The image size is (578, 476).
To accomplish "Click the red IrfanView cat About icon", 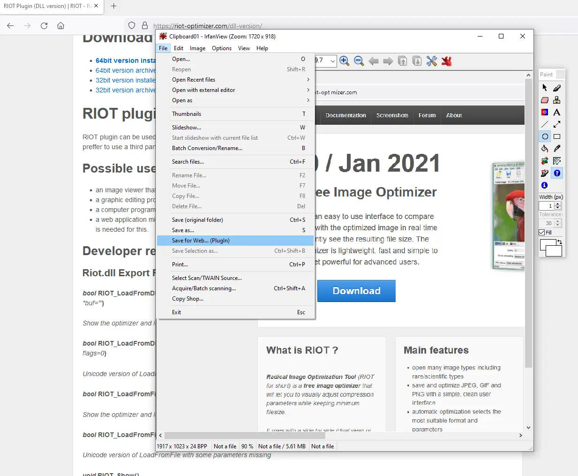I will coord(447,61).
